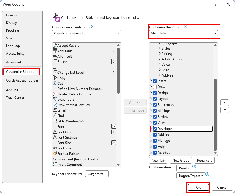Click ribbon tabs list scrollbar up arrow

coord(215,45)
